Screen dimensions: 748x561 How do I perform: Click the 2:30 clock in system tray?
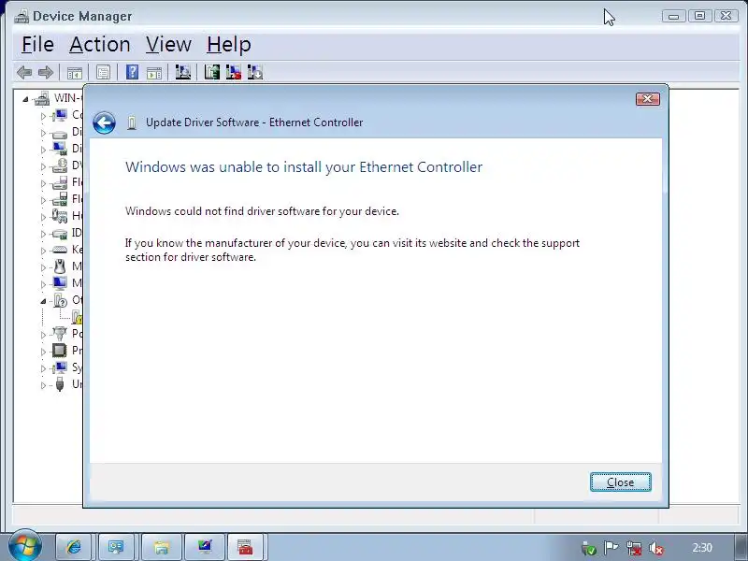point(702,548)
